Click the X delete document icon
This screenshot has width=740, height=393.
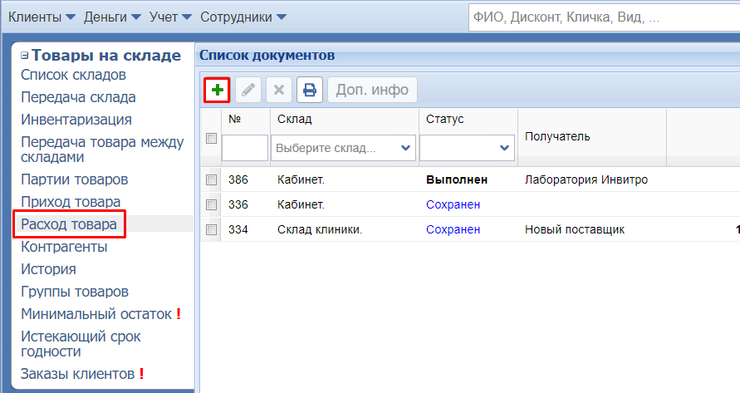click(278, 90)
